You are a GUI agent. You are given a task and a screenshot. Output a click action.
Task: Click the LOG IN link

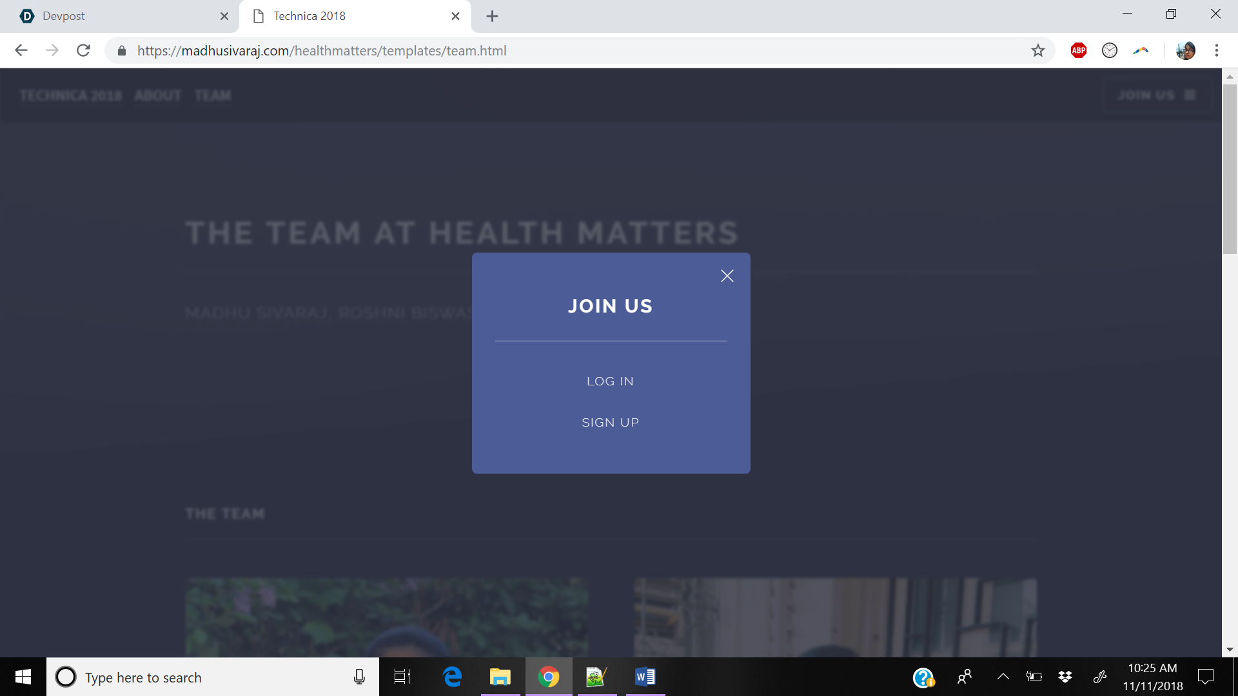point(610,381)
